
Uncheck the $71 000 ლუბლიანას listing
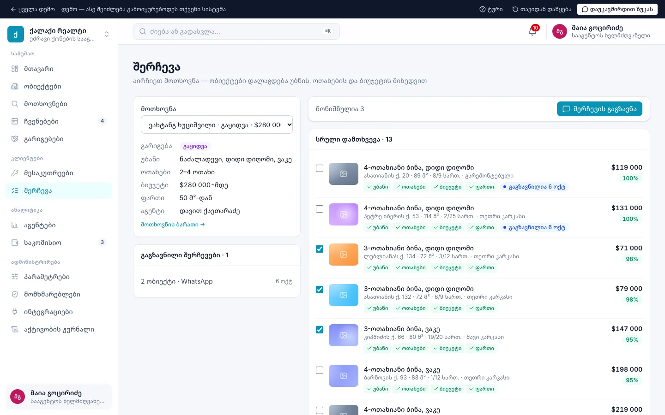point(320,249)
